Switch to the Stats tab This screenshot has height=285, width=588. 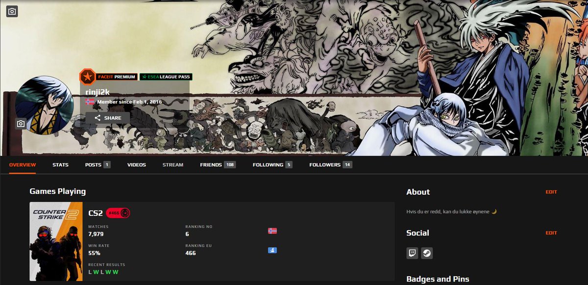(x=61, y=165)
